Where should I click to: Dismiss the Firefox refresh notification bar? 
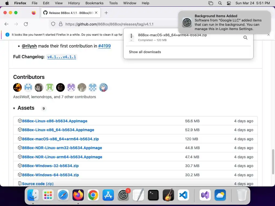[x=269, y=35]
